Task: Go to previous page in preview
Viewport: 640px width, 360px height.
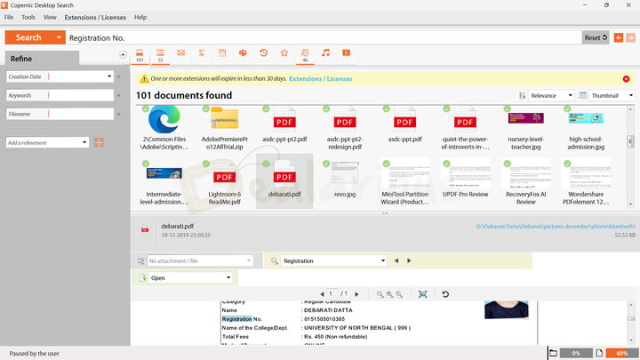Action: [322, 294]
